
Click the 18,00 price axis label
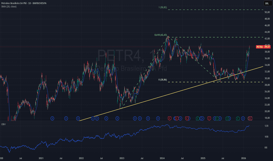(267, 118)
